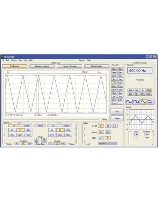
Task: Select the 5Hz frequency range
Action: click(x=137, y=94)
